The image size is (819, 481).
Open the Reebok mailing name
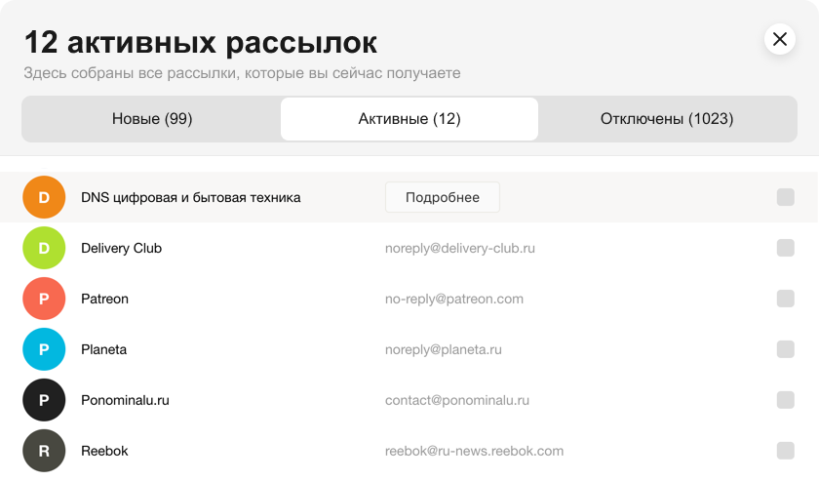(104, 451)
